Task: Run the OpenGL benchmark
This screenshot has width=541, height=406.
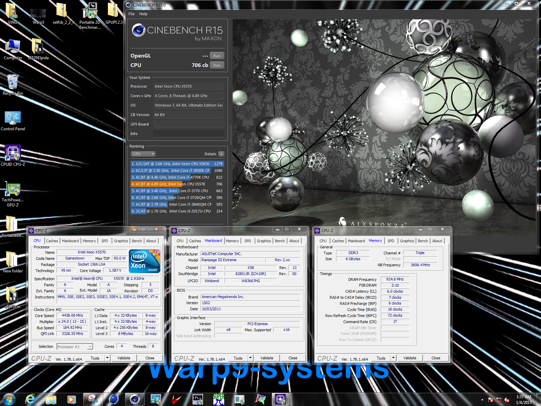Action: (217, 56)
